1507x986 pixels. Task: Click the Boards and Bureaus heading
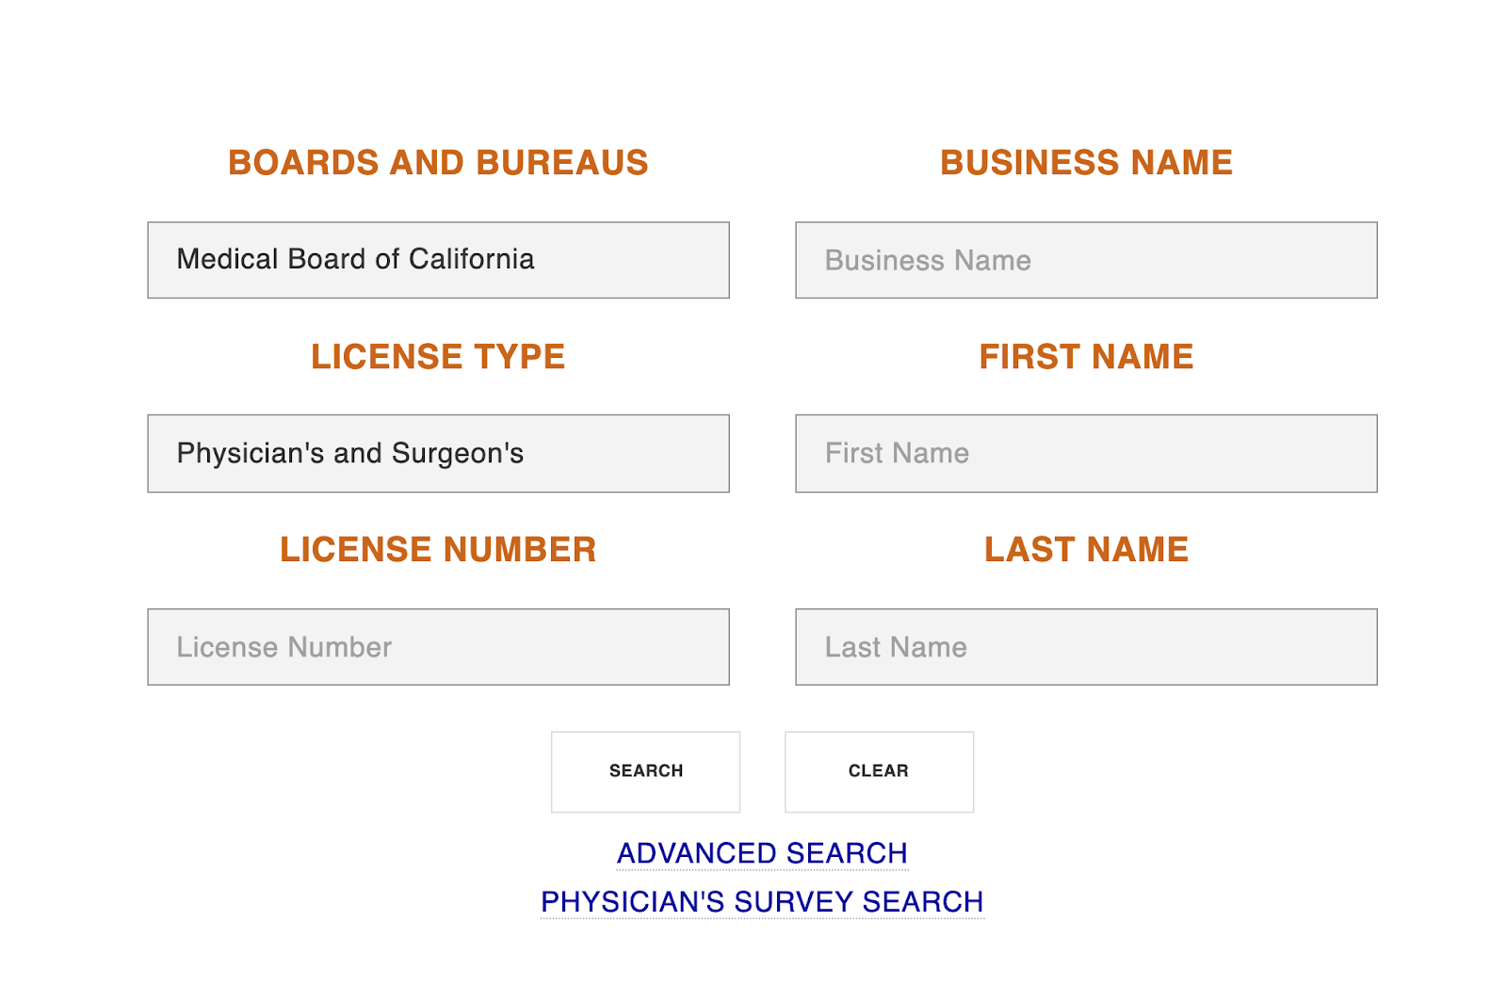pos(438,163)
